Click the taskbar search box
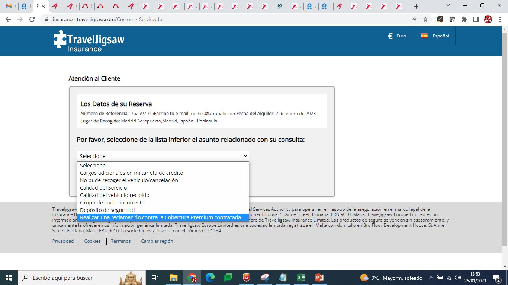The width and height of the screenshot is (508, 285). (x=82, y=278)
